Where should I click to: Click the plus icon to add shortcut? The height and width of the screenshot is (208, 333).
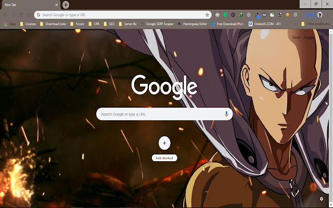[x=164, y=142]
